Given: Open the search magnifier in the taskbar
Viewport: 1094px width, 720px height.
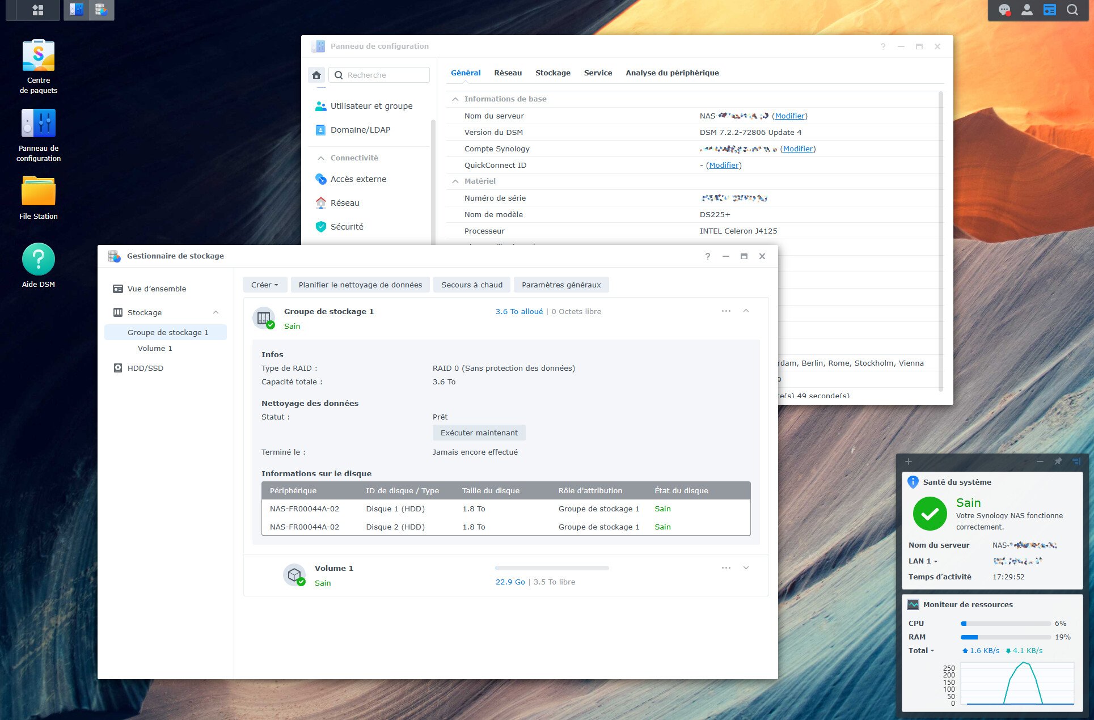Looking at the screenshot, I should point(1072,10).
